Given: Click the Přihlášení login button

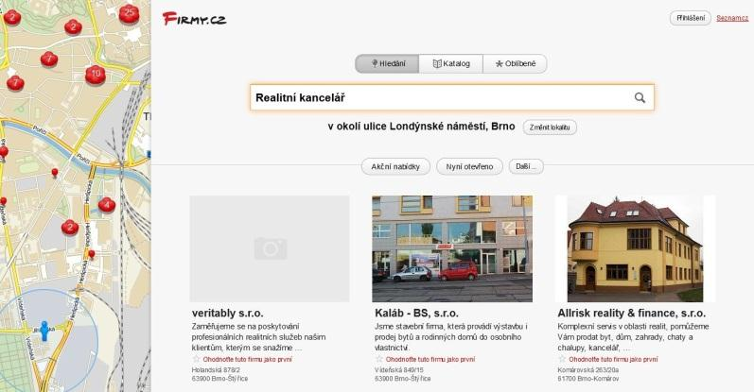Looking at the screenshot, I should click(691, 18).
